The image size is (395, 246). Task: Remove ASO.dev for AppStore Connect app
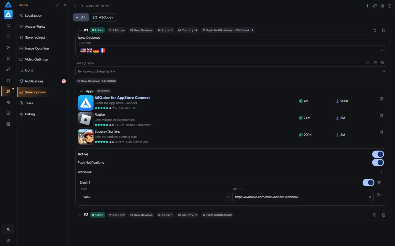(x=381, y=99)
